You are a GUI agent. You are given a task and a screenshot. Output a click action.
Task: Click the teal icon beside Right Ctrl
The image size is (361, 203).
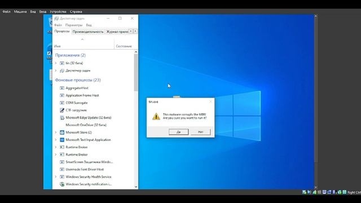[x=345, y=192]
